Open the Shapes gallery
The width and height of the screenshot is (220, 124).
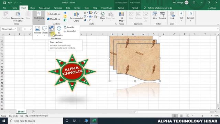click(45, 31)
